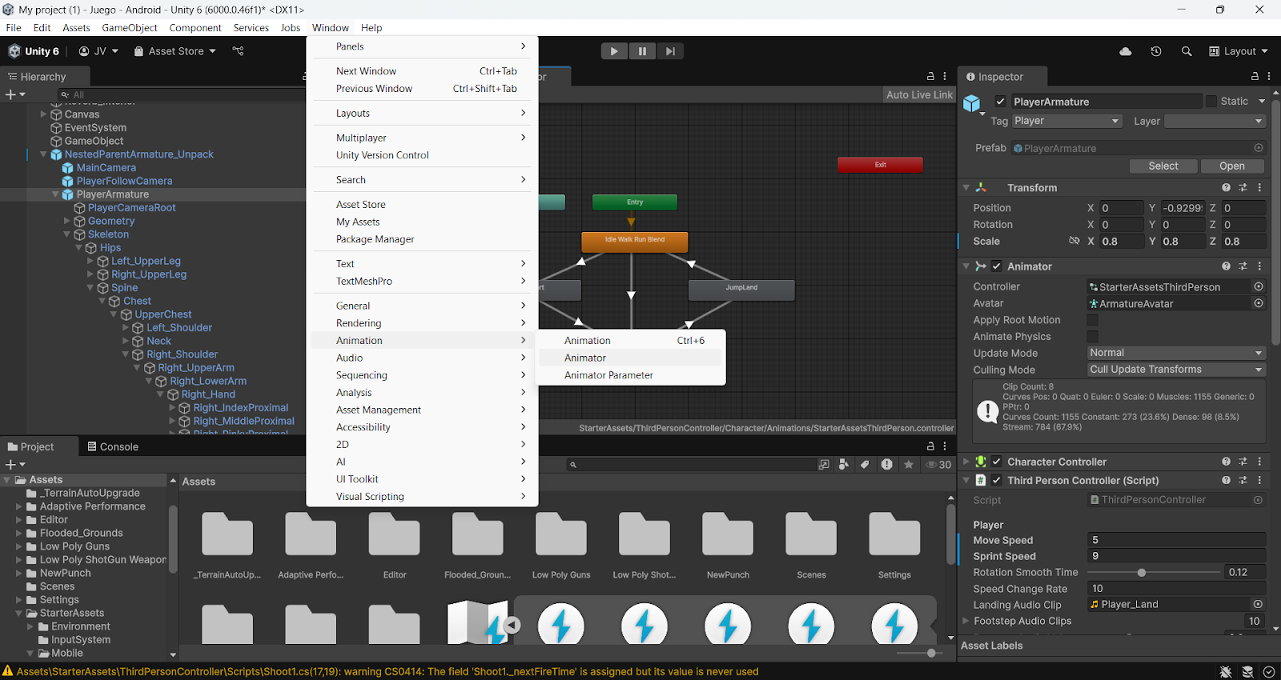Viewport: 1281px width, 680px height.
Task: Open the GameObject menu
Action: [130, 27]
